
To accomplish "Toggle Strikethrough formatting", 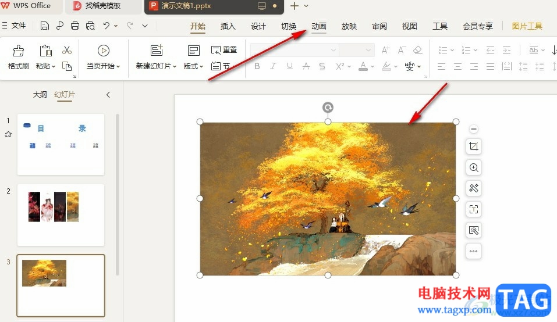I will tap(306, 66).
